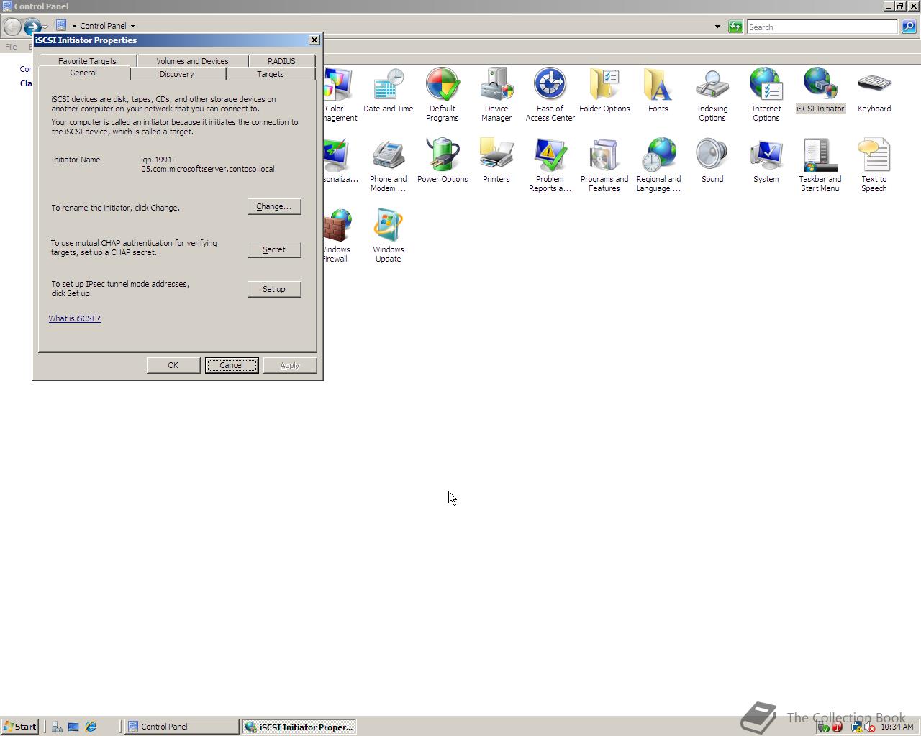Open Problem Reports and Solutions

550,165
